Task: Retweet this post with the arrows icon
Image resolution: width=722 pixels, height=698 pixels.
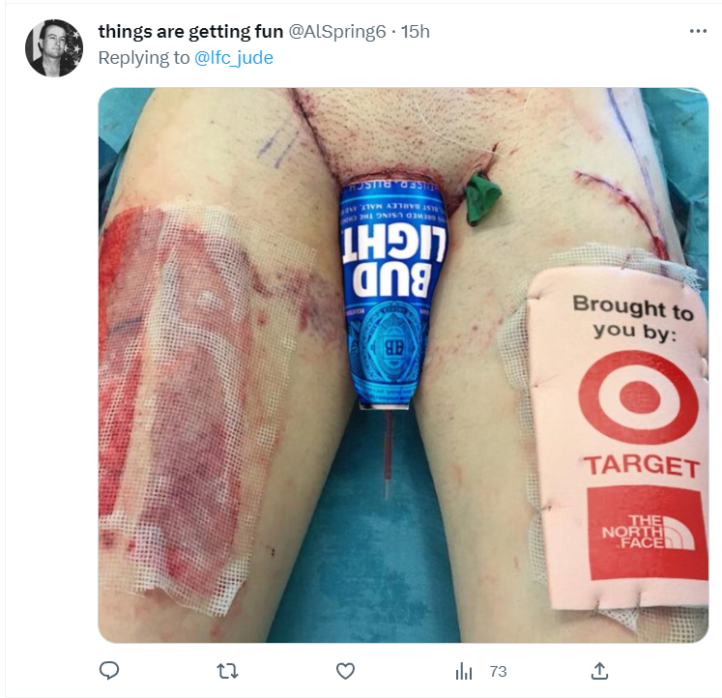Action: (x=227, y=671)
